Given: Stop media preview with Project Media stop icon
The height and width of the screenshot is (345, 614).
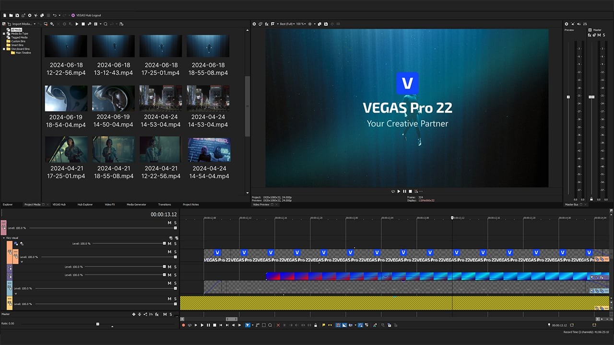Looking at the screenshot, I should coord(83,24).
